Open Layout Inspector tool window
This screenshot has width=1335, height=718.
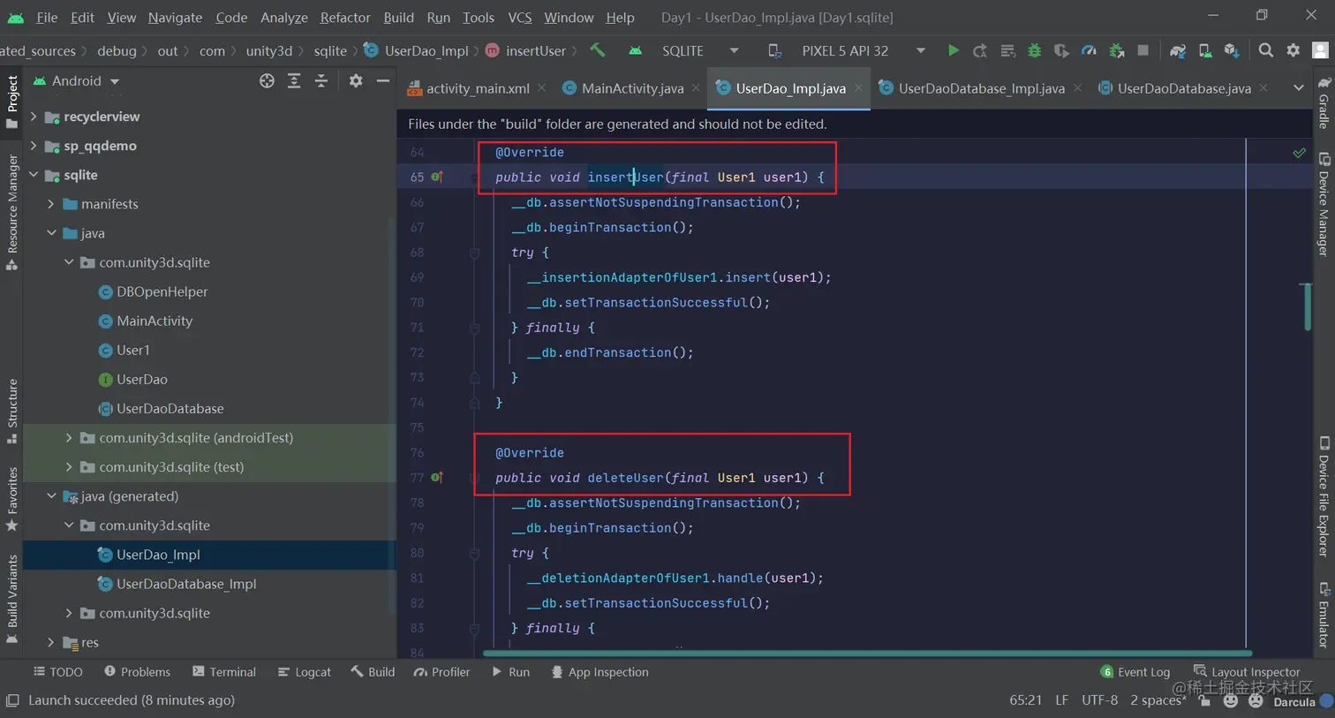click(x=1246, y=672)
